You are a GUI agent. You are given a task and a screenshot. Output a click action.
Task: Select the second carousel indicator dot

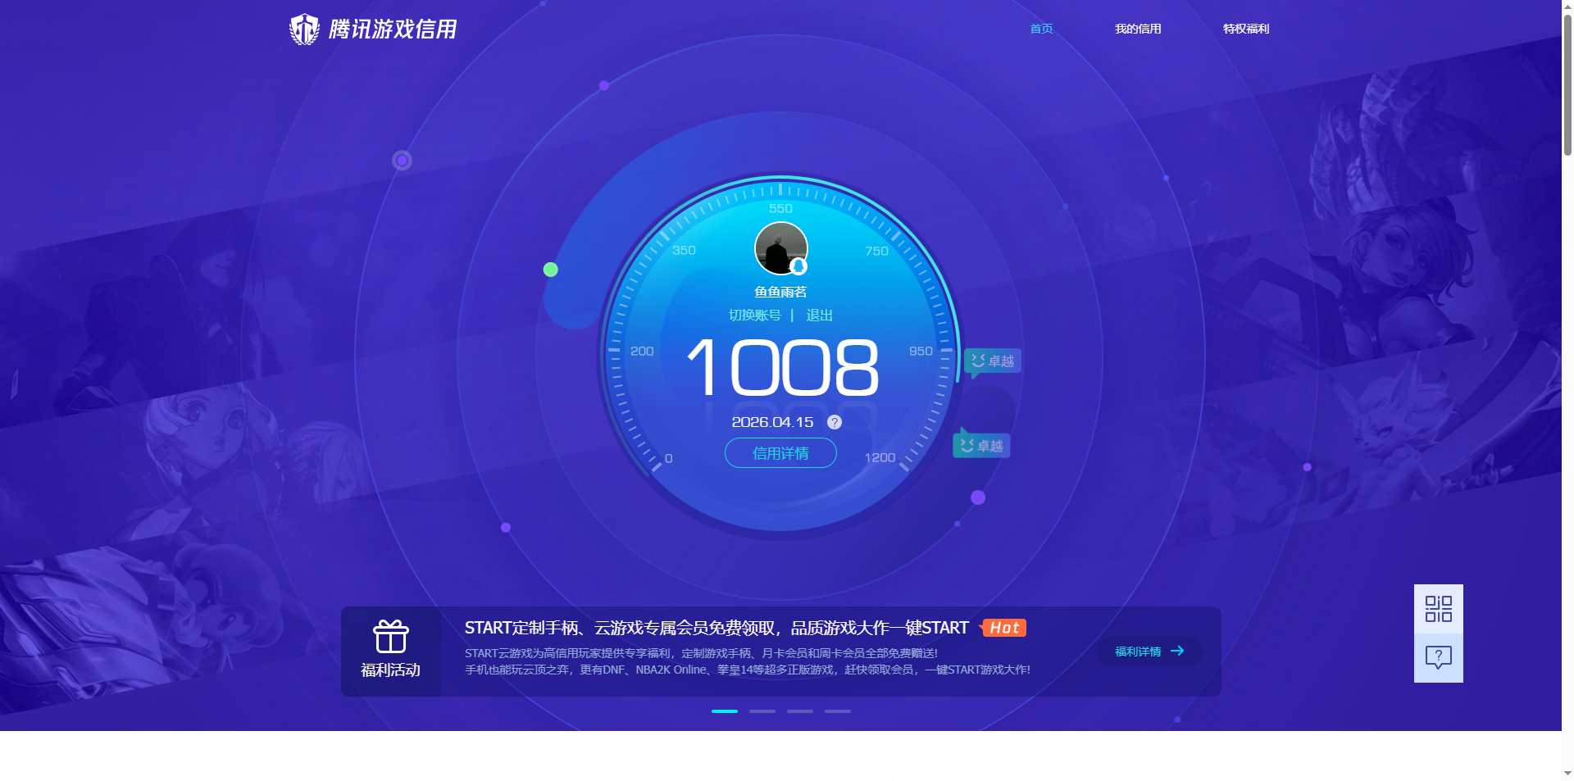point(762,711)
